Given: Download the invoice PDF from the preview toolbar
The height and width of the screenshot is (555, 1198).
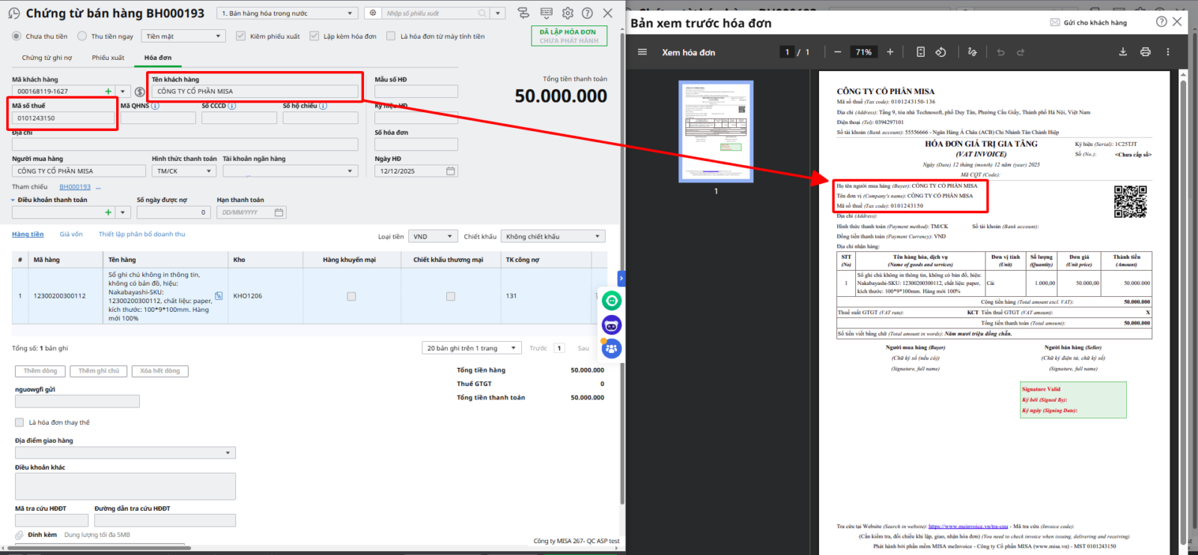Looking at the screenshot, I should [1122, 52].
